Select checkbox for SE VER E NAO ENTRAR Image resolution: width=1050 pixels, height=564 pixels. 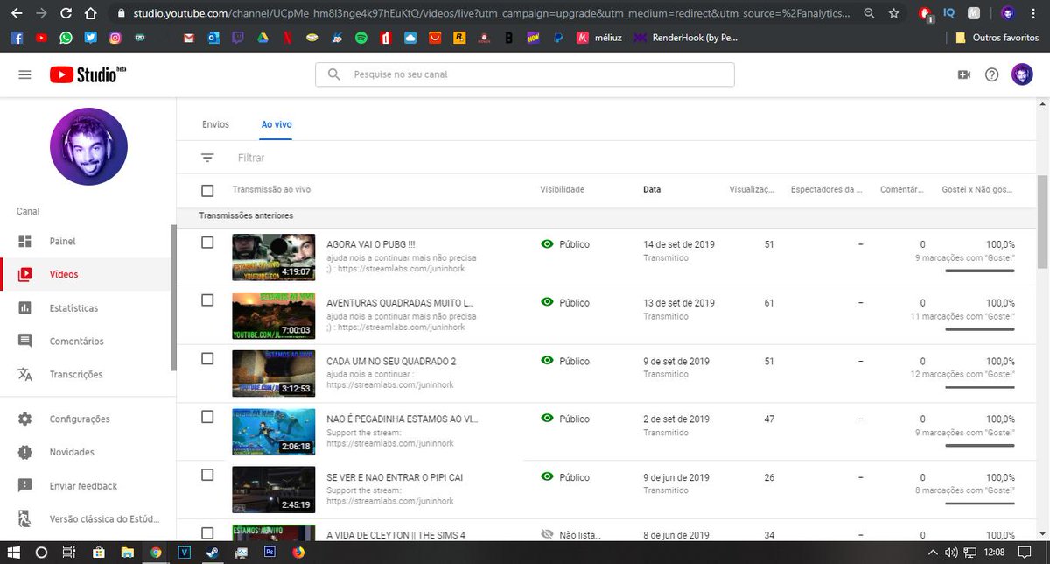(x=207, y=475)
